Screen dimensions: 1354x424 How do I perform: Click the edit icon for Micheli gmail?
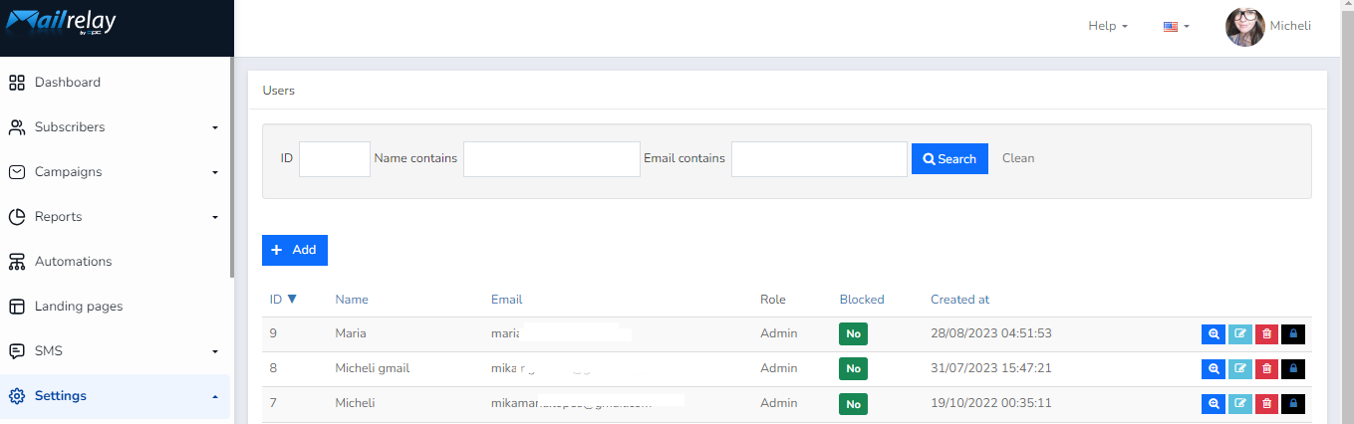(1239, 369)
